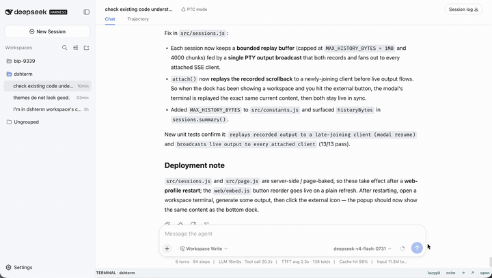Toggle PTC mode

coord(194,10)
